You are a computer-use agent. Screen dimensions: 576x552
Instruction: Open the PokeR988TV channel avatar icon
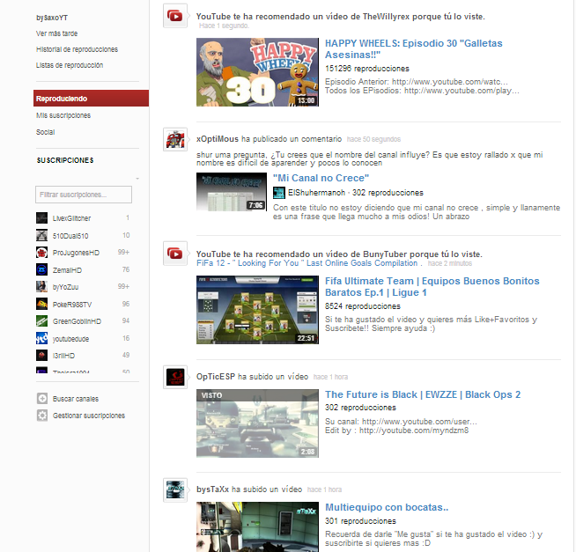[41, 304]
